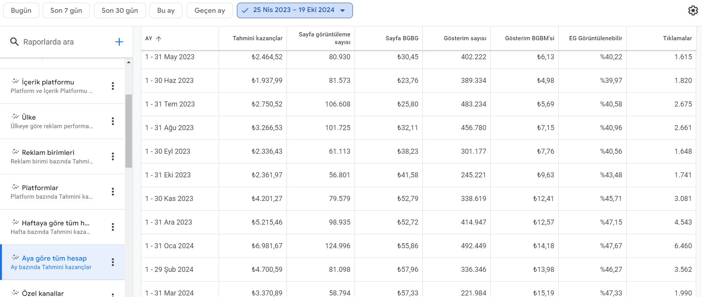Viewport: 702px width, 297px height.
Task: Open three-dot menu for Aya göre tüm hesap
Action: (113, 262)
